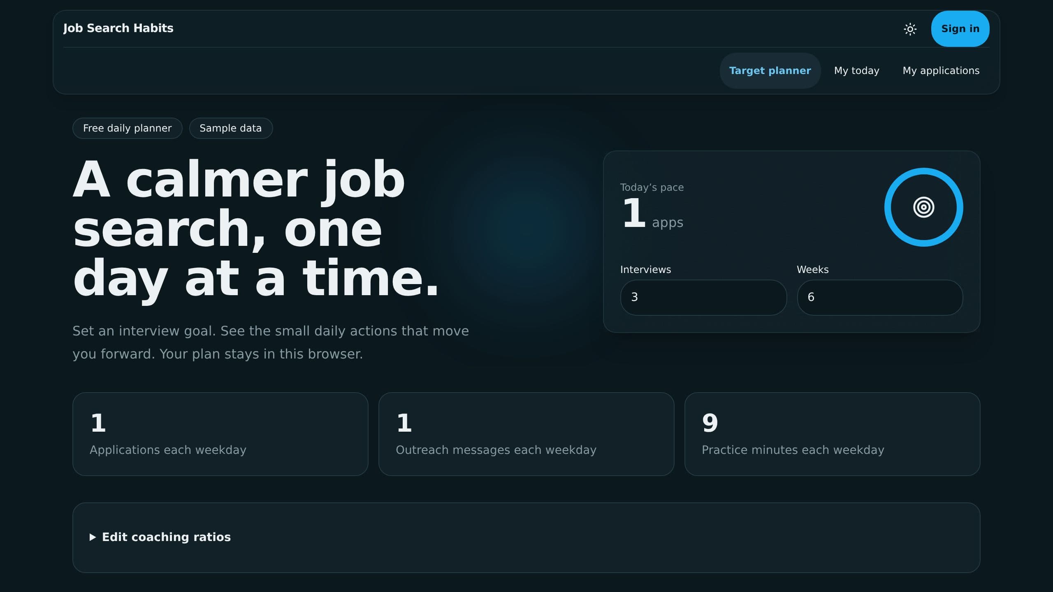Image resolution: width=1053 pixels, height=592 pixels.
Task: Focus the Interviews input field
Action: point(703,297)
